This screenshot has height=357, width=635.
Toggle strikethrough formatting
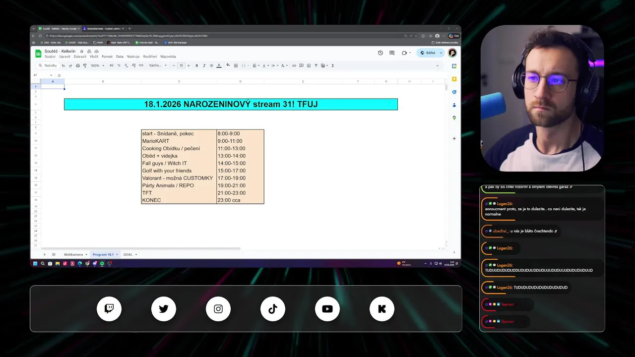point(211,65)
